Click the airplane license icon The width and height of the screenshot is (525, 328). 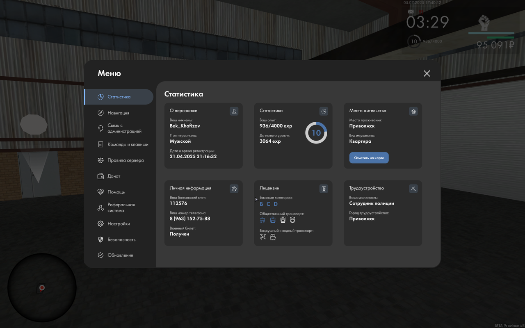[263, 237]
